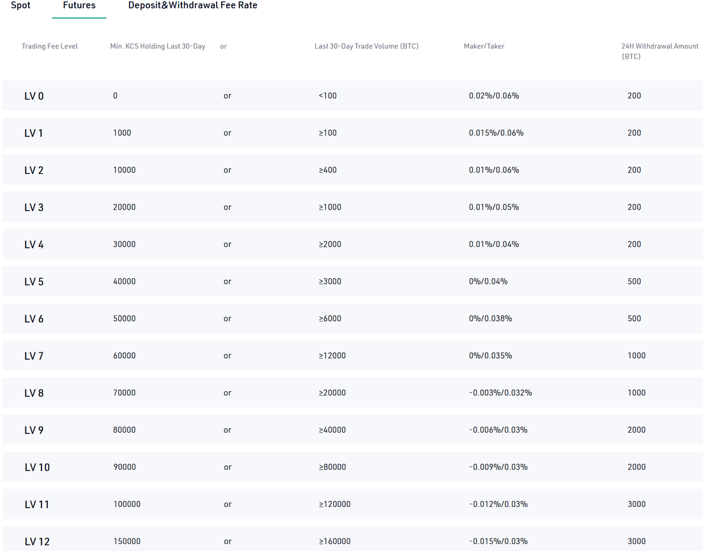Select the LV 4 row label
The width and height of the screenshot is (703, 551).
tap(34, 245)
